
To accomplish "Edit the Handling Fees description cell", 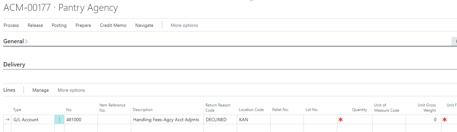I will 167,120.
